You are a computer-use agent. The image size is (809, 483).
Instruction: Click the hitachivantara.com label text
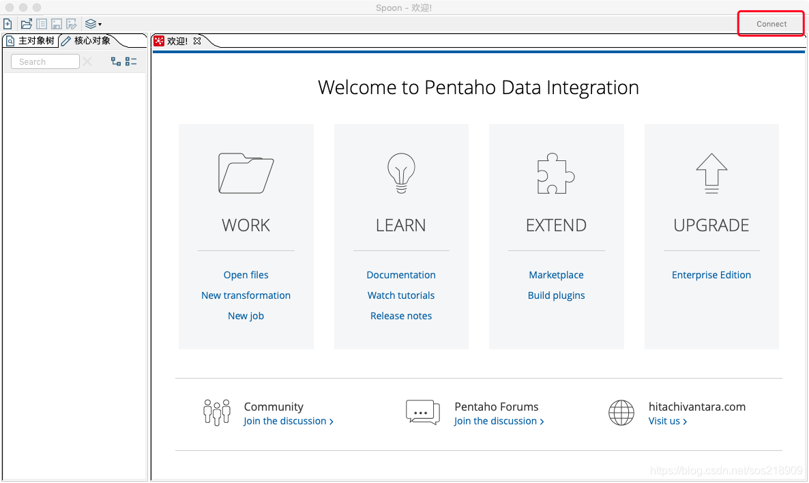pos(697,407)
